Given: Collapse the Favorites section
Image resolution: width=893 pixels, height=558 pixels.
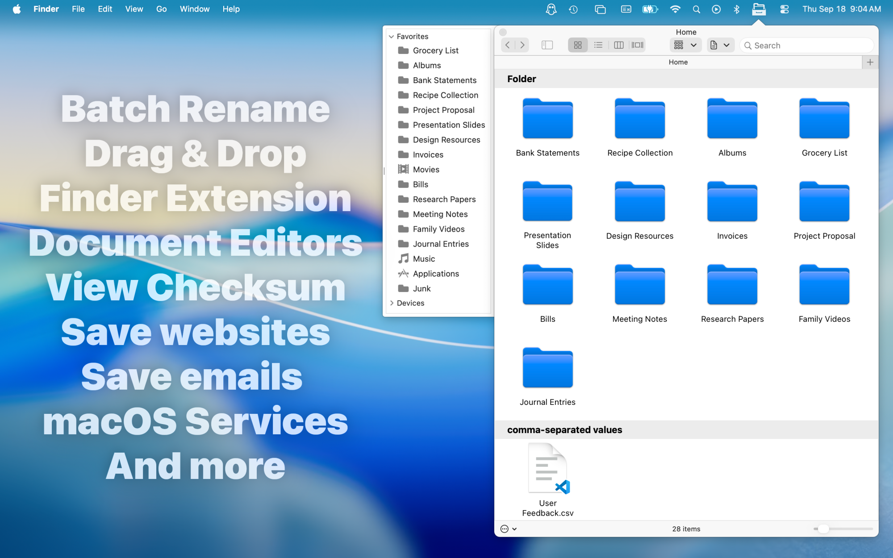Looking at the screenshot, I should [392, 36].
